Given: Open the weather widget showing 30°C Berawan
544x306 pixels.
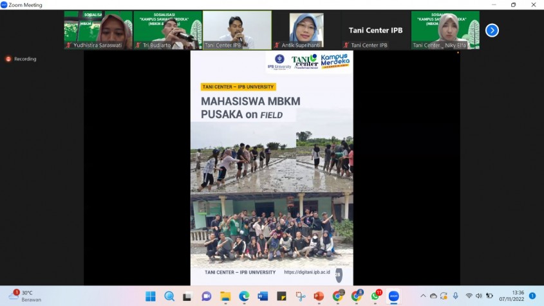Looking at the screenshot, I should [x=24, y=296].
